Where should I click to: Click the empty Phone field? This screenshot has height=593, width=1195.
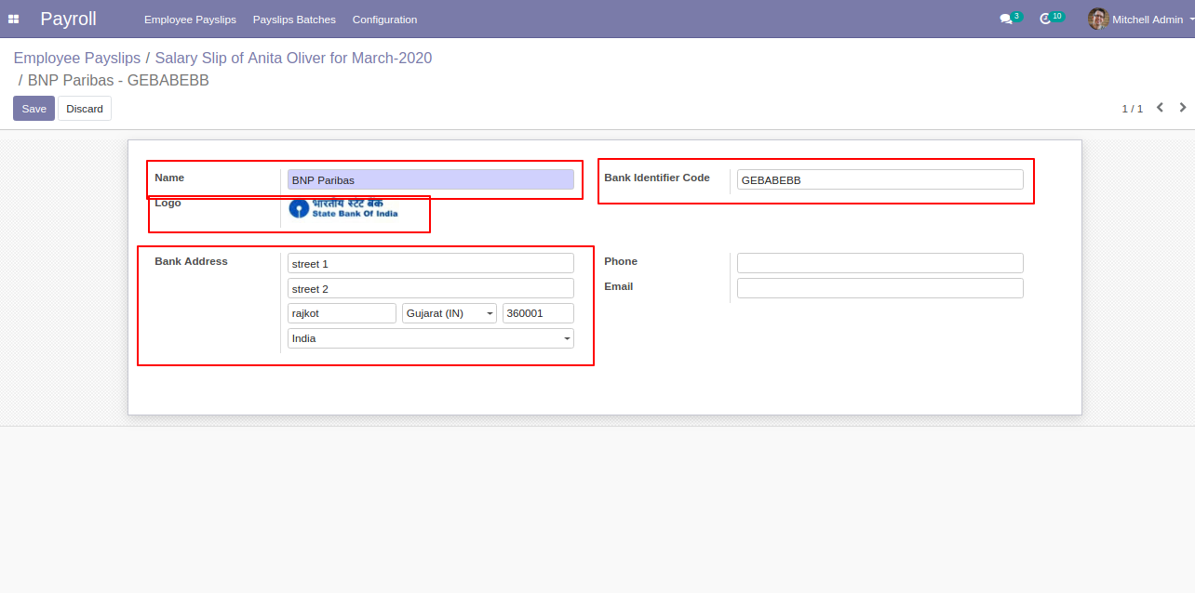880,263
